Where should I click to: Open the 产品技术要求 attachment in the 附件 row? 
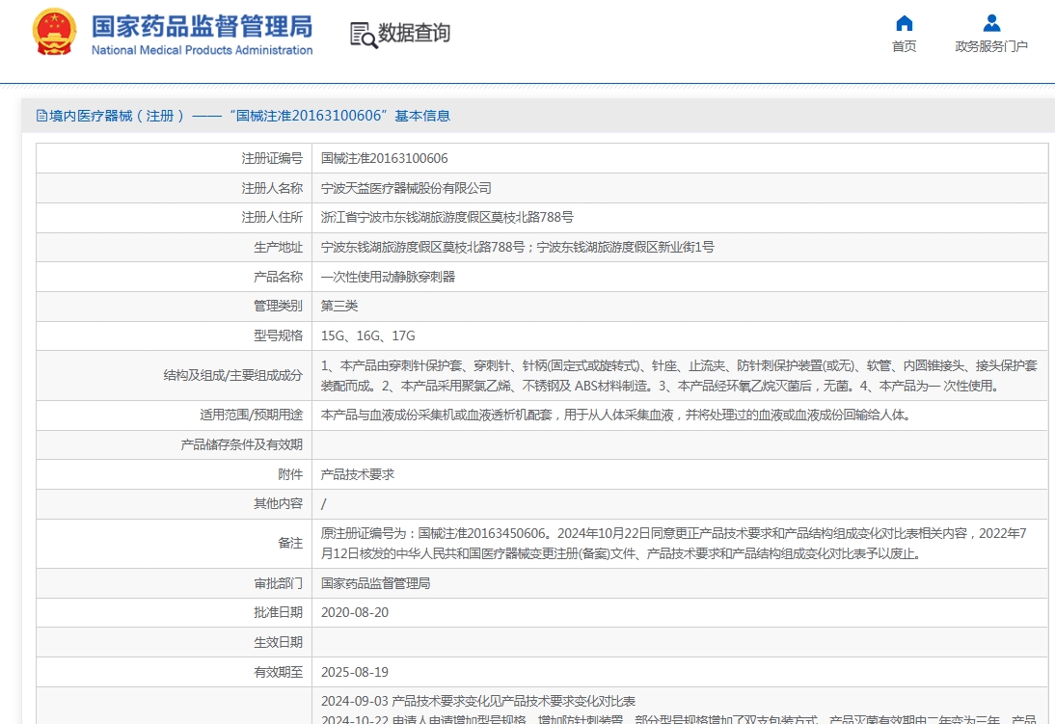click(358, 474)
